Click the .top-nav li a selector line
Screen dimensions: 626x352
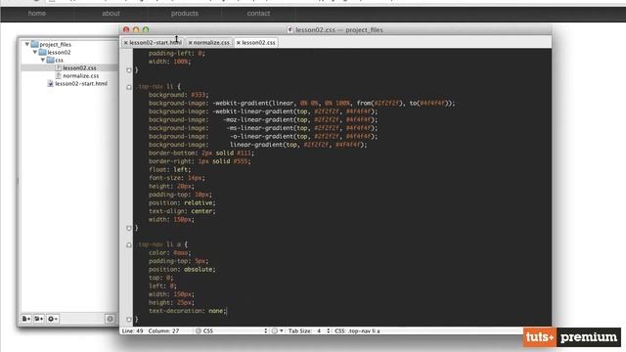coord(162,243)
